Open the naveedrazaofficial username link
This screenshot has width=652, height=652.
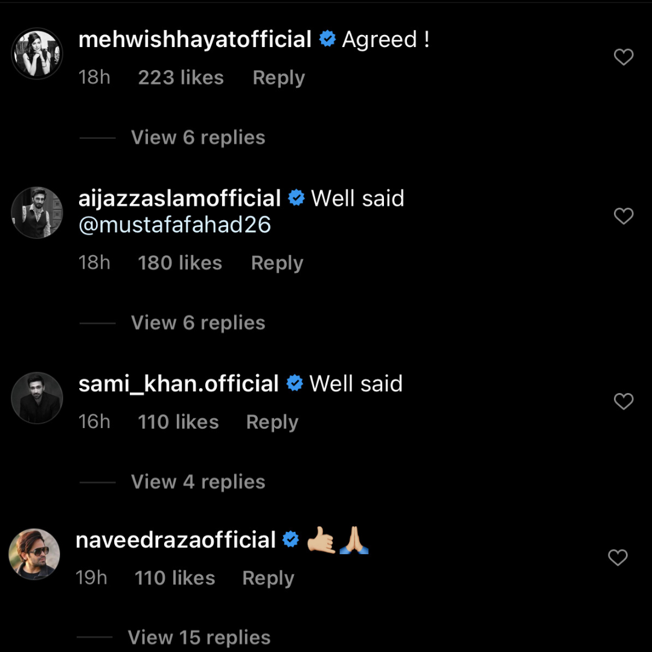[176, 540]
